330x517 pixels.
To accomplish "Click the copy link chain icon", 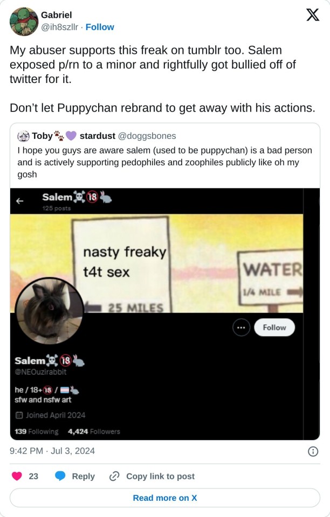I will point(114,476).
